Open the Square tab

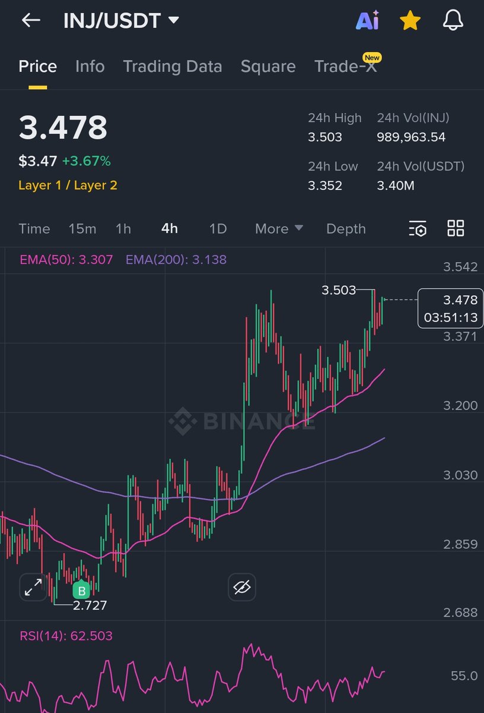(268, 66)
